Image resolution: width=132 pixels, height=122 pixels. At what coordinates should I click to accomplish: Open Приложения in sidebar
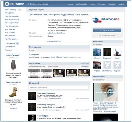(x=10, y=43)
